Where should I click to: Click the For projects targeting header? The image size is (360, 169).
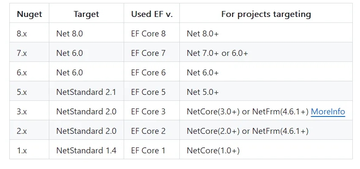tap(266, 14)
